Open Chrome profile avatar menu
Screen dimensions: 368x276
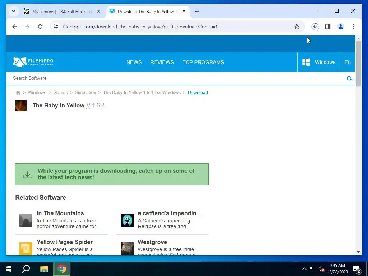point(341,27)
